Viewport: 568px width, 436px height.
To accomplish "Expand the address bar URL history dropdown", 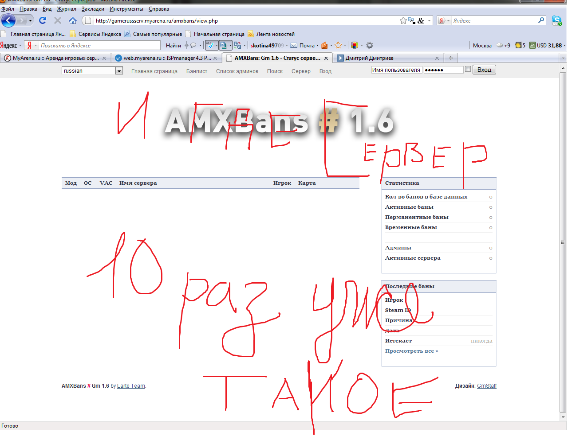I will (x=429, y=20).
